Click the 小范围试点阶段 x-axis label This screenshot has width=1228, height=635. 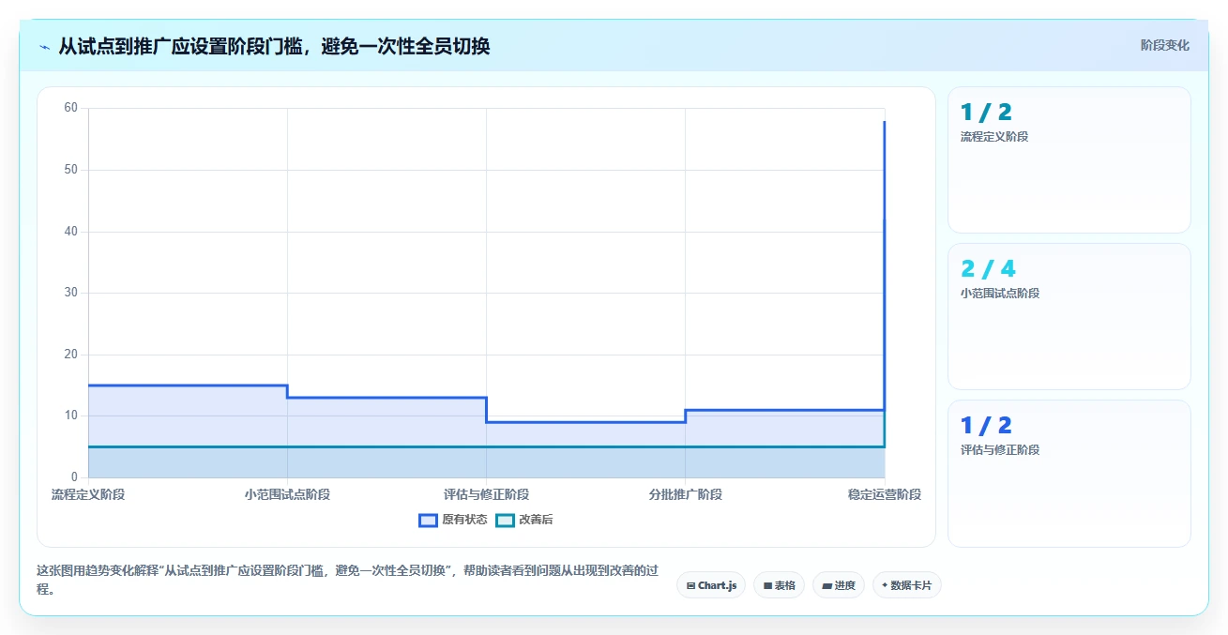[287, 494]
